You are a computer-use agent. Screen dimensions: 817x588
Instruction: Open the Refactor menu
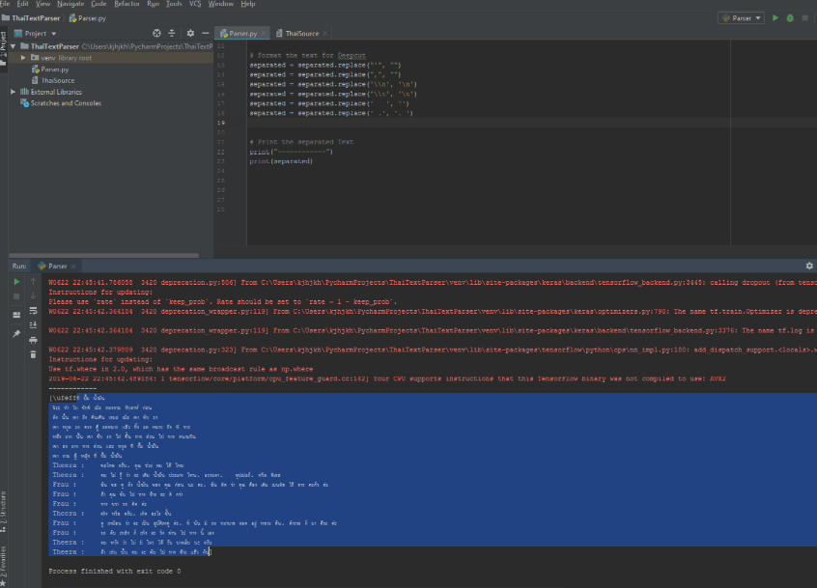coord(127,4)
